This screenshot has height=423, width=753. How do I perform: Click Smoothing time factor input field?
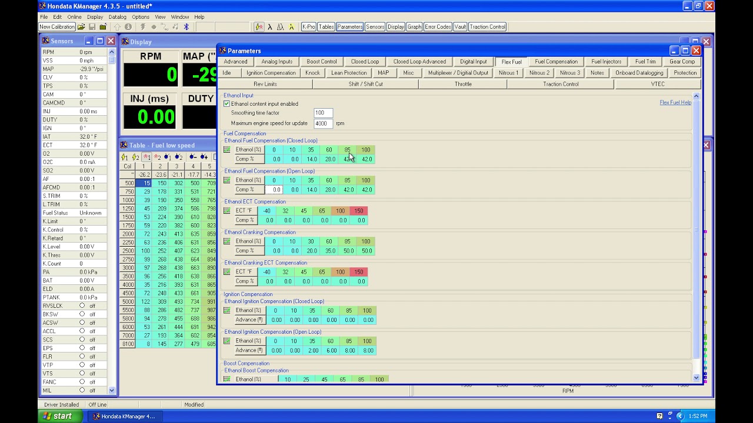point(323,113)
